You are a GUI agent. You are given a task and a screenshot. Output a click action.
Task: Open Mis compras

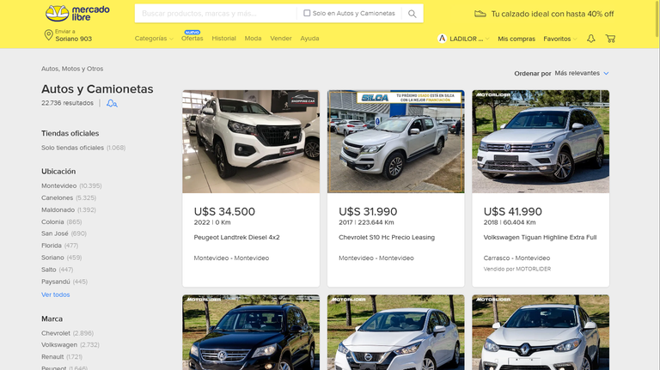point(516,39)
